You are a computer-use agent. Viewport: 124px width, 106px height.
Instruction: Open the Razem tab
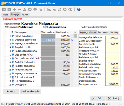[x=25, y=15]
